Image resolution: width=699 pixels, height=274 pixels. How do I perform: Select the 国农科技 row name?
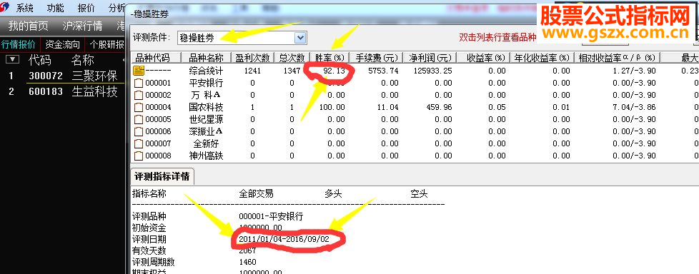(x=206, y=107)
